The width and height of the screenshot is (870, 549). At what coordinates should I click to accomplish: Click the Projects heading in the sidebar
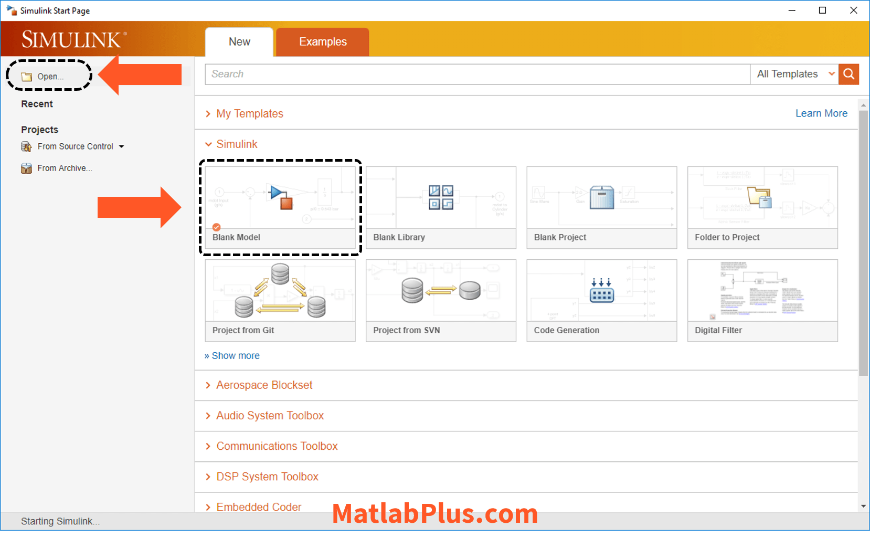pyautogui.click(x=39, y=130)
